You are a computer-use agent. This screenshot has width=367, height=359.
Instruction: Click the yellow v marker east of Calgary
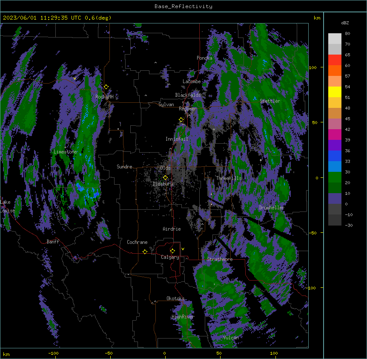pyautogui.click(x=183, y=249)
